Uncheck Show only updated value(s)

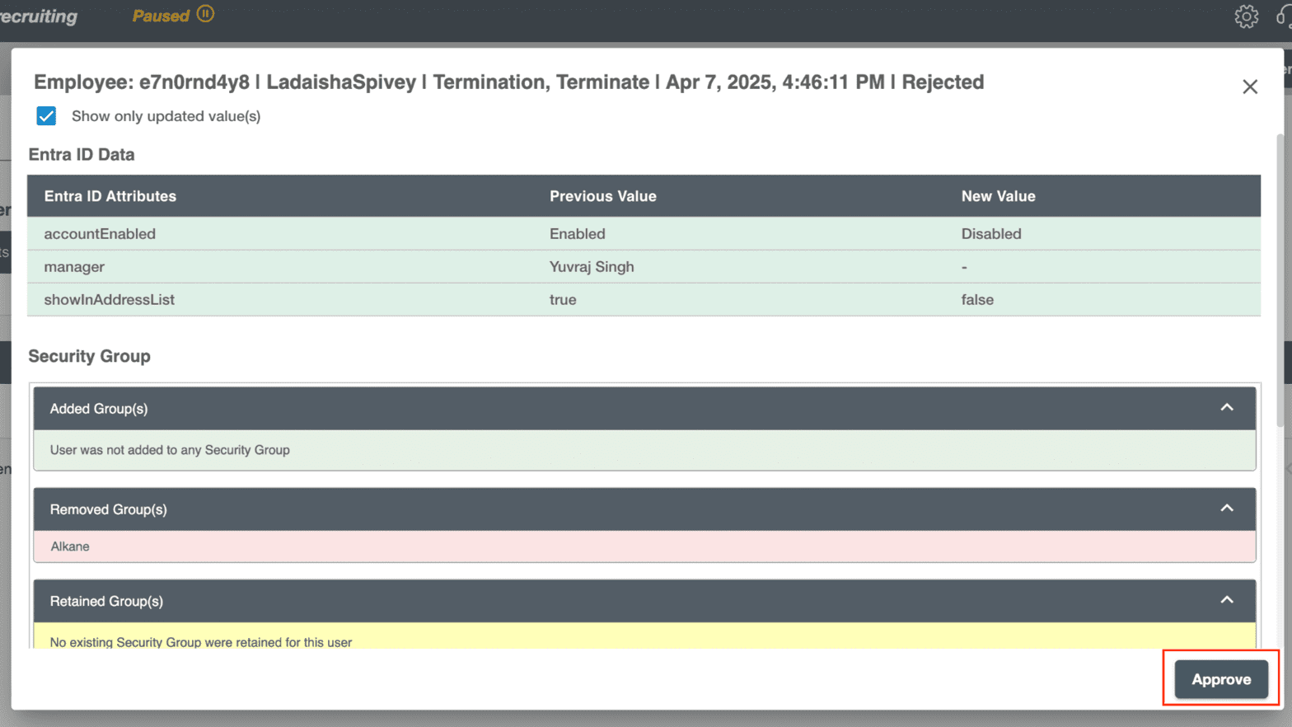point(46,115)
